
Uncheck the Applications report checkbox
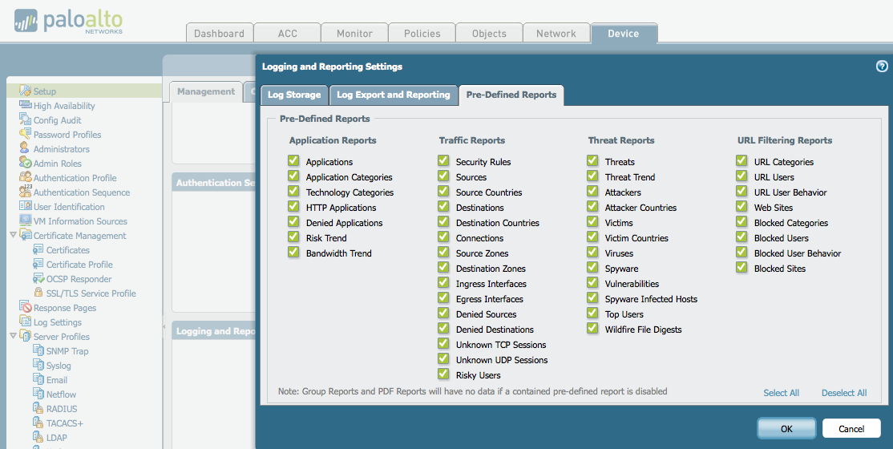[293, 160]
